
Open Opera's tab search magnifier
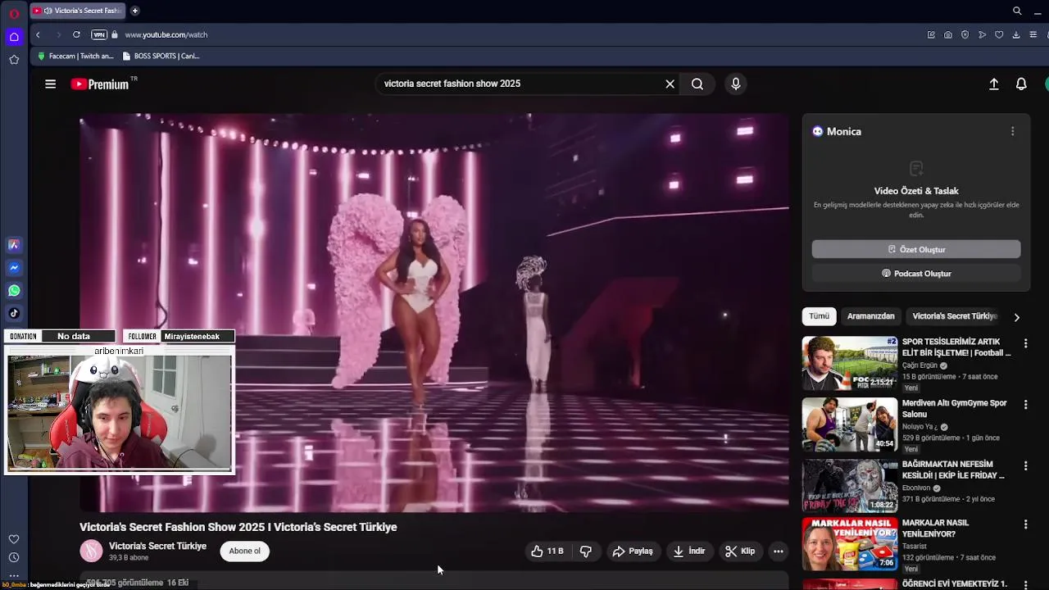1017,11
